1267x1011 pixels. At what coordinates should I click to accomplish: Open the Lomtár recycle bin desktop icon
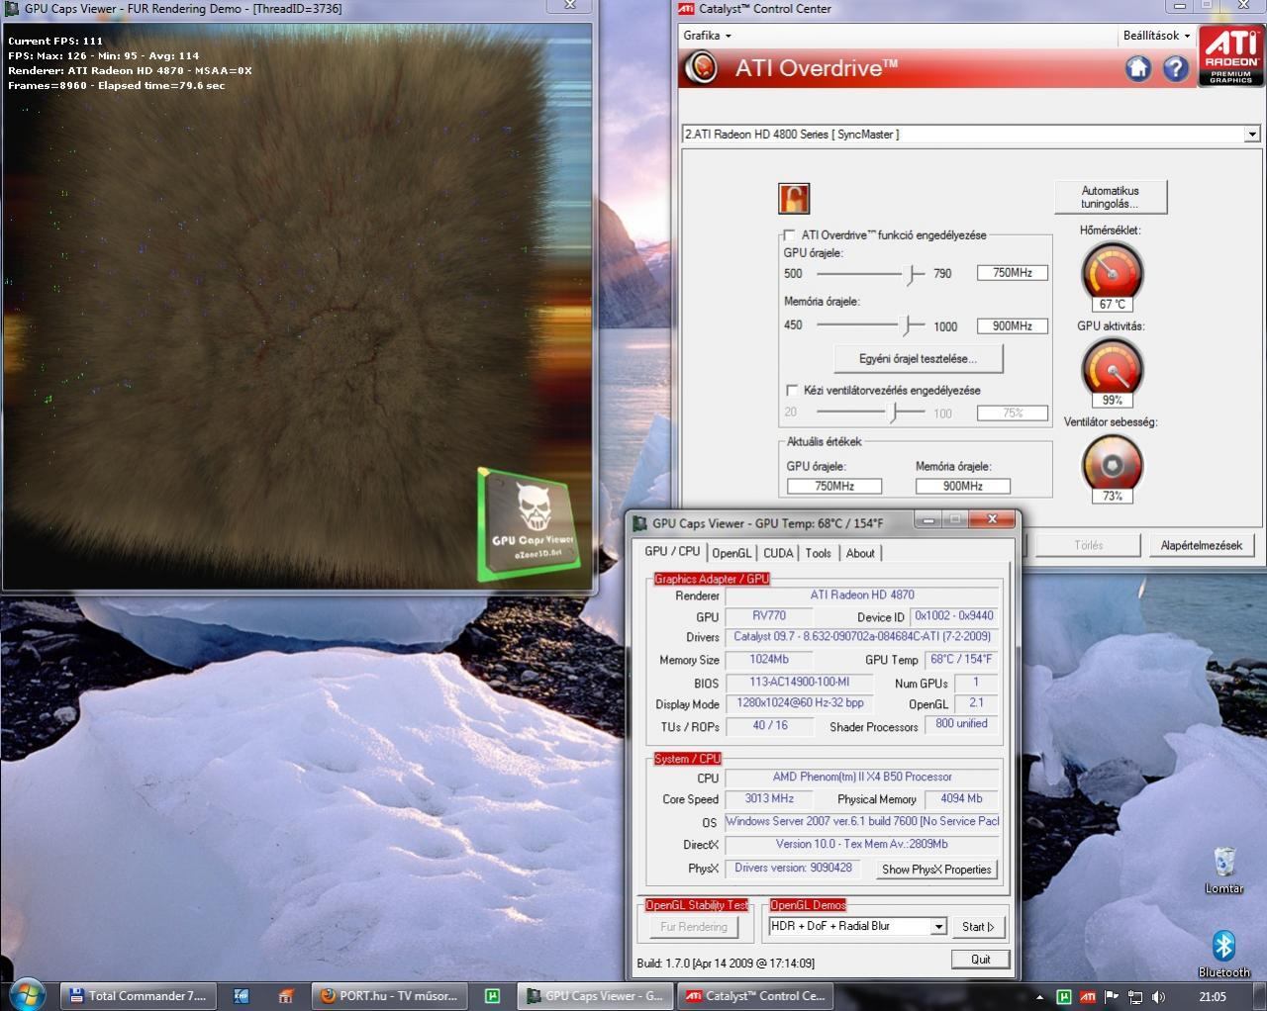(x=1224, y=869)
